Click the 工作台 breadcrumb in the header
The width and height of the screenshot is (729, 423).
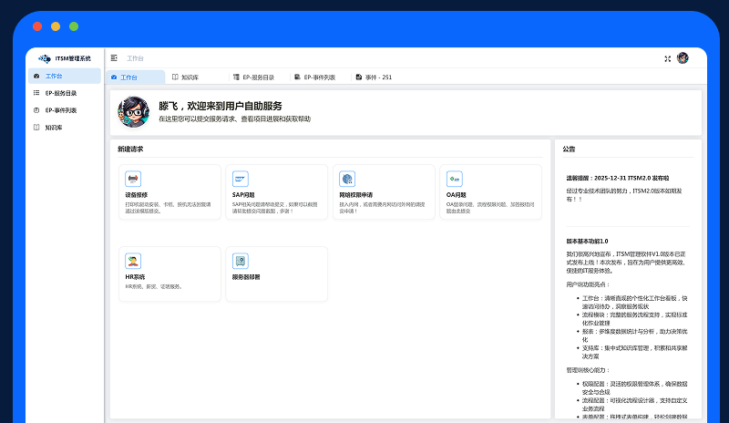coord(135,58)
